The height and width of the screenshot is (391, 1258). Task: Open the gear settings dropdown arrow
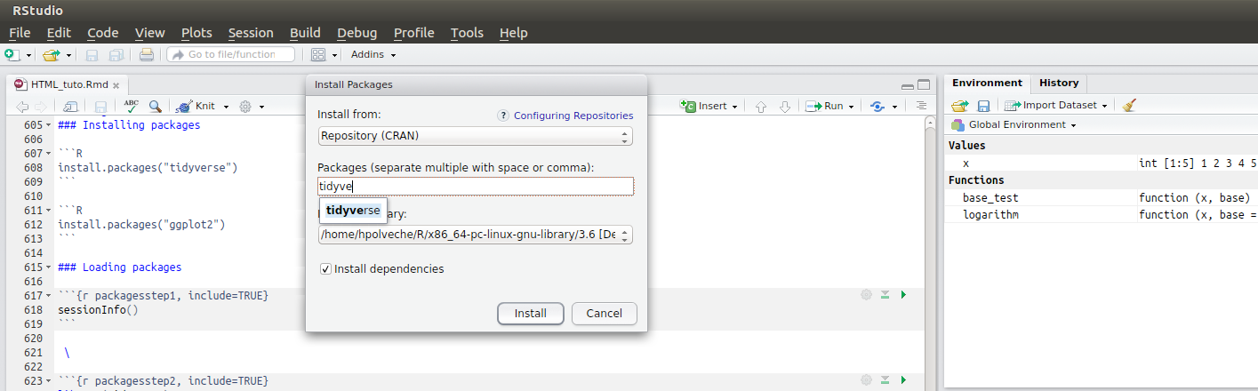click(x=262, y=107)
